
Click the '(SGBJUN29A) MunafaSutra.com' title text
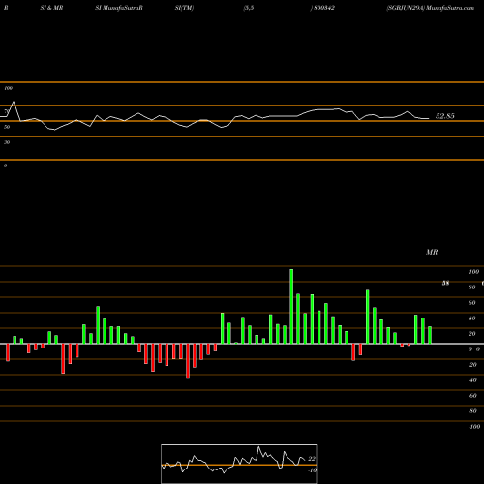(431, 8)
